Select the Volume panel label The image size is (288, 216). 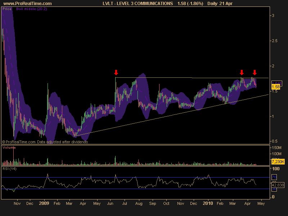[9, 148]
